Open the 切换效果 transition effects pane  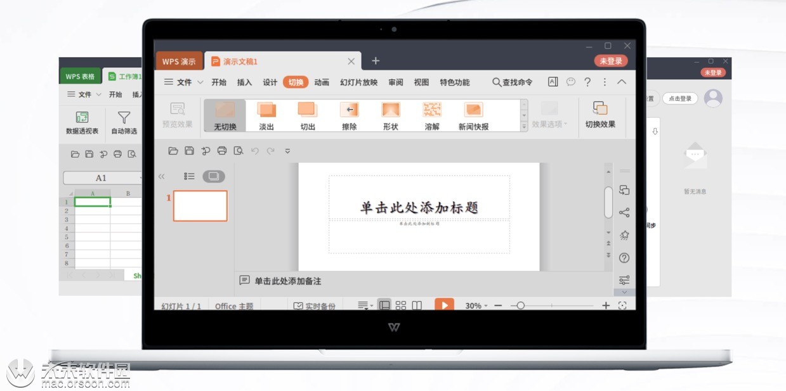[600, 115]
